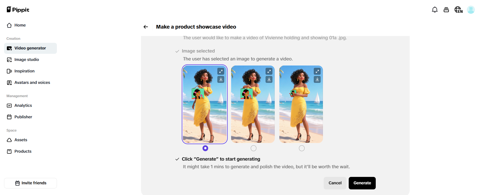The image size is (489, 195).
Task: Open the EN language switcher
Action: tap(458, 9)
